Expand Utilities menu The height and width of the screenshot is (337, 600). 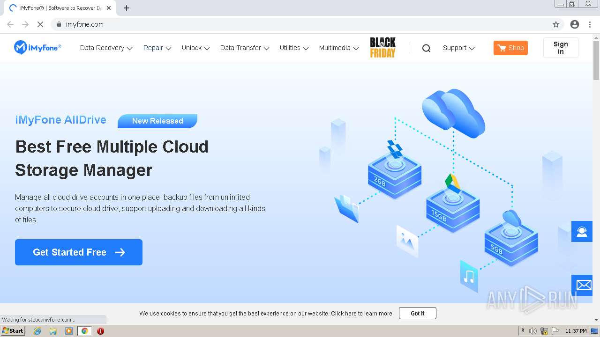tap(294, 48)
